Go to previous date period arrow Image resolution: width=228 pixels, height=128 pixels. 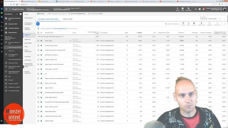[222, 19]
